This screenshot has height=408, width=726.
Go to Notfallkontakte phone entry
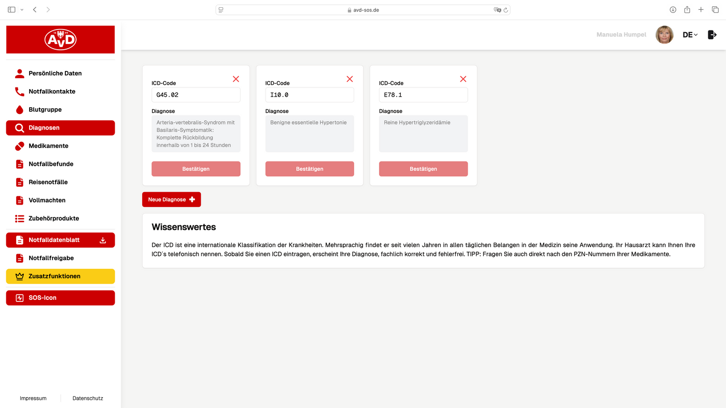(x=60, y=92)
